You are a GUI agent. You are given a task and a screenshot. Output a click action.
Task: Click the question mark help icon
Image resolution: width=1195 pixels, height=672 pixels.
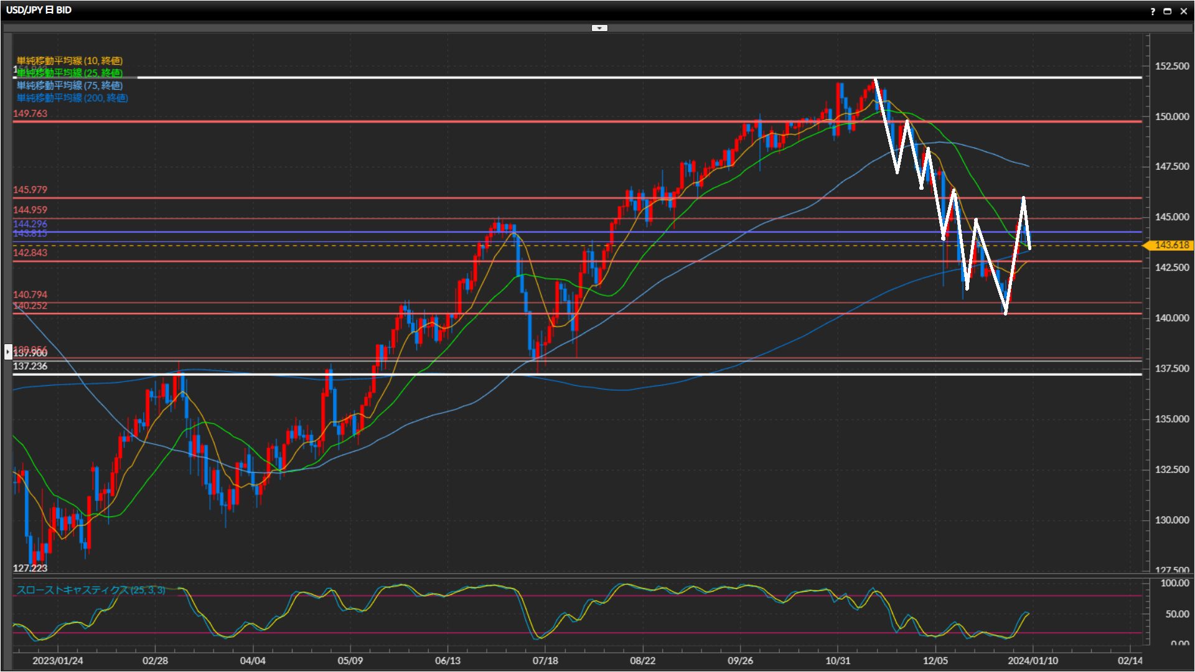coord(1153,11)
